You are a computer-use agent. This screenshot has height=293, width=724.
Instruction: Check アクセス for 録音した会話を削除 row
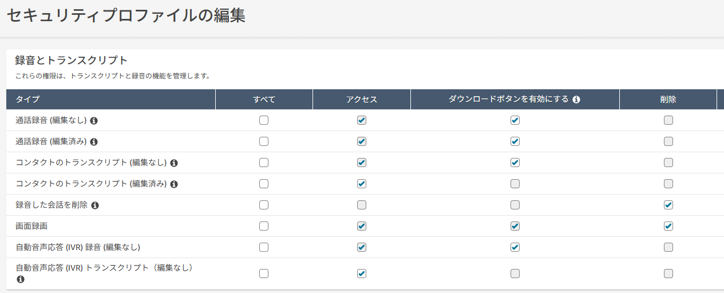click(361, 205)
